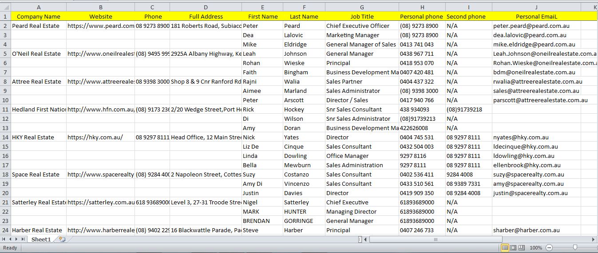The width and height of the screenshot is (598, 253).
Task: Click the zoom out minus button
Action: coord(550,248)
